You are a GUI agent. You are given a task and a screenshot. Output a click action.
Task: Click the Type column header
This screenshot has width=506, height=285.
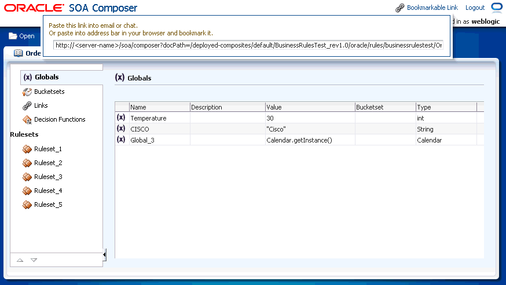tap(446, 107)
